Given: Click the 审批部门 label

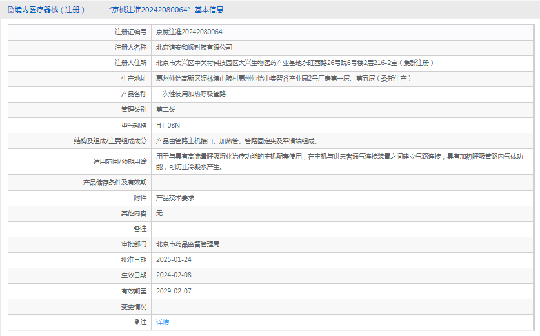Looking at the screenshot, I should (x=134, y=244).
